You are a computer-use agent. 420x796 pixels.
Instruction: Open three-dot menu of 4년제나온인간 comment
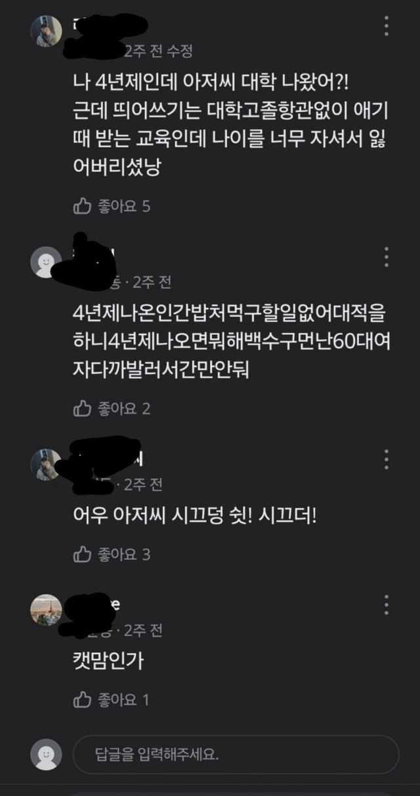tap(387, 257)
